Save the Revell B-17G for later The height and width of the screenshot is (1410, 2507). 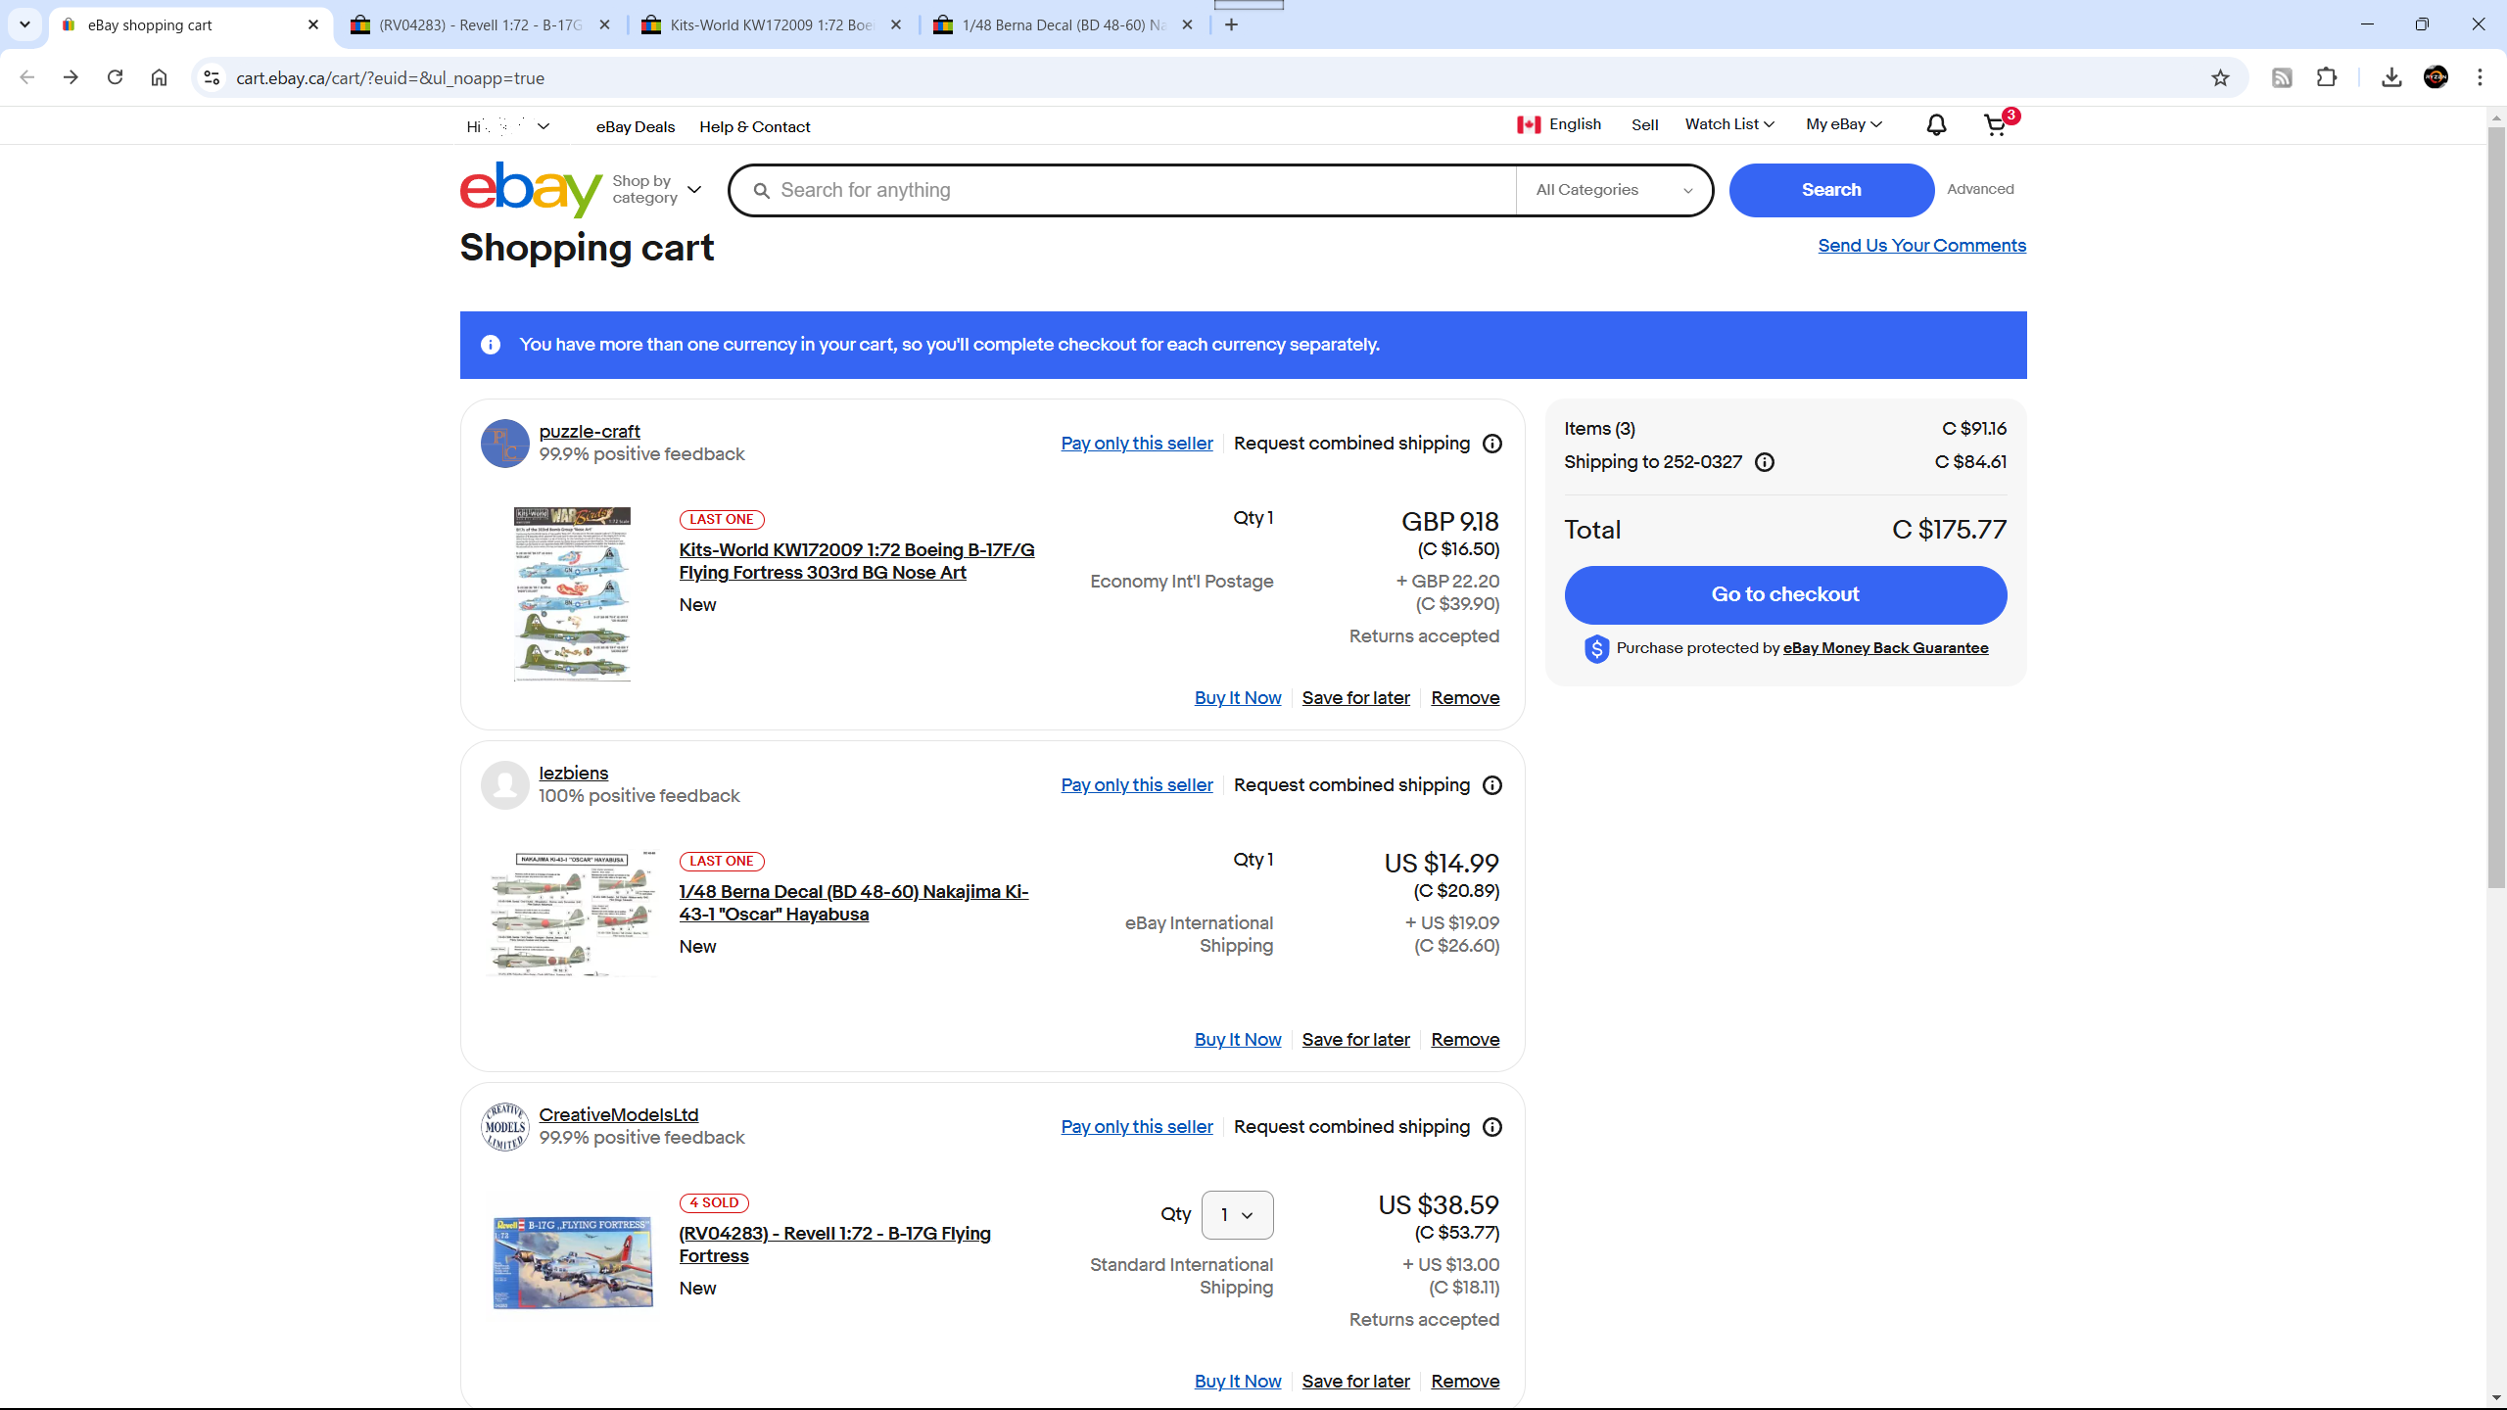click(1355, 1382)
